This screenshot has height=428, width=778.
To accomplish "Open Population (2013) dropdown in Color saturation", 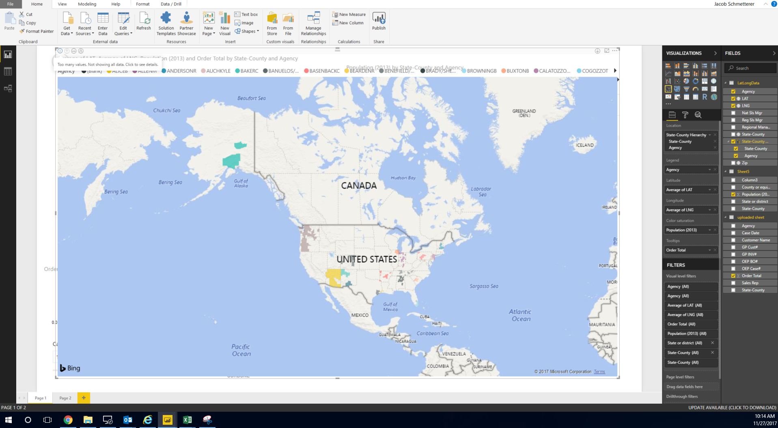I will [709, 230].
